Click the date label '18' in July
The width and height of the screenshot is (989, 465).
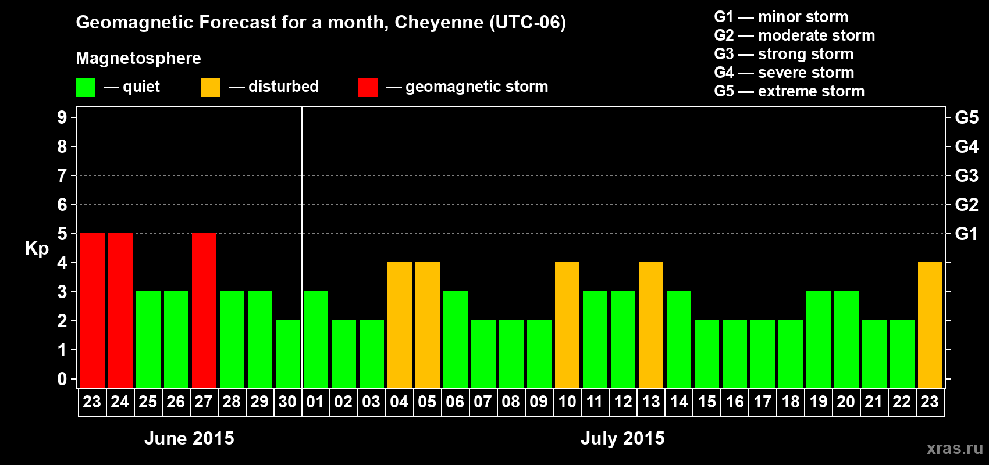click(791, 402)
